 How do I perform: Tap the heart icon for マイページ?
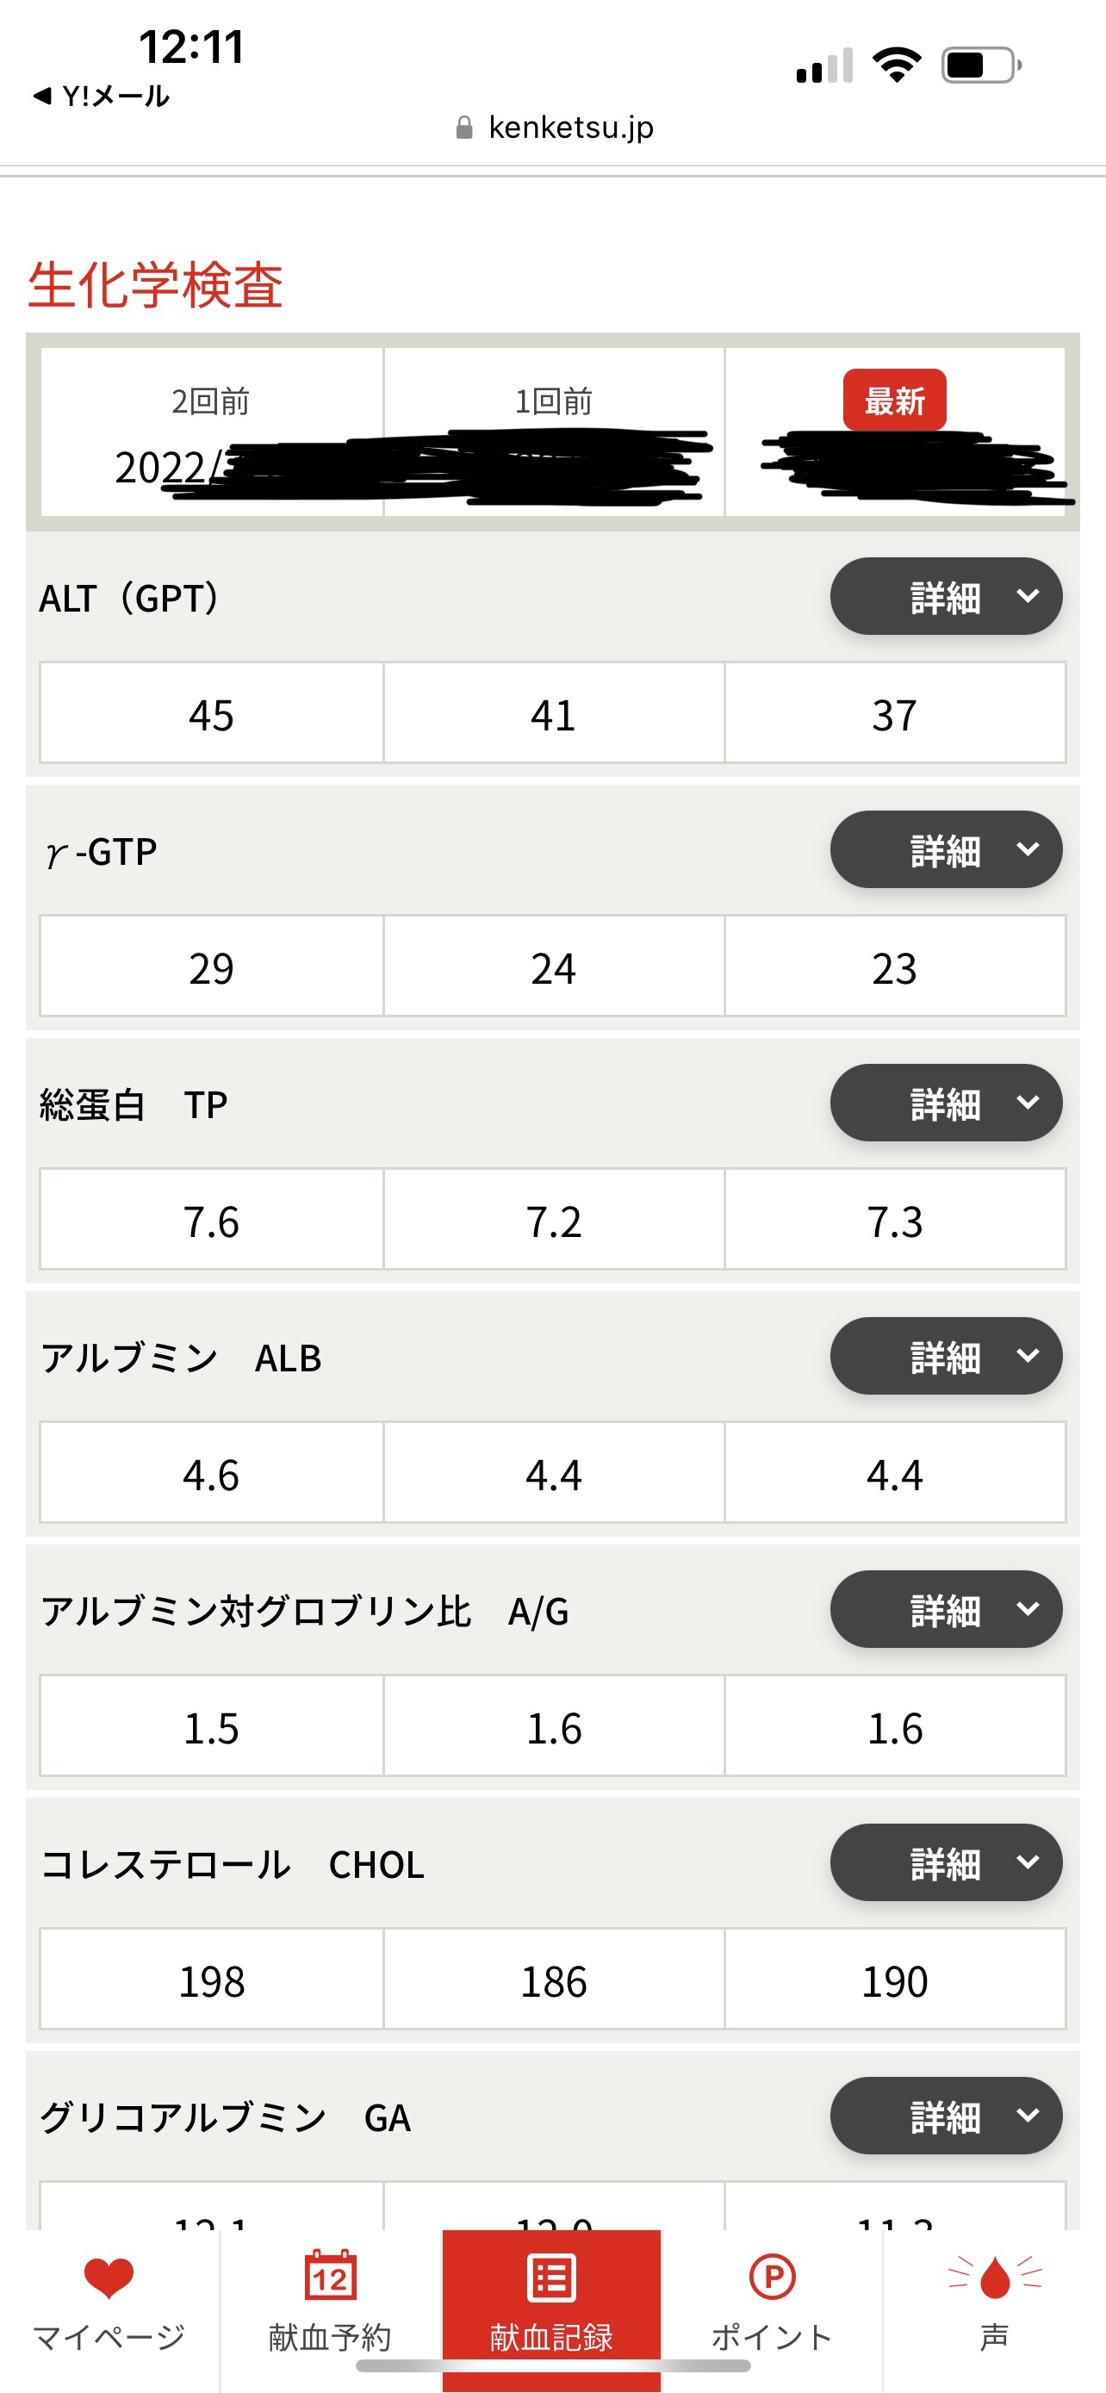click(109, 2277)
